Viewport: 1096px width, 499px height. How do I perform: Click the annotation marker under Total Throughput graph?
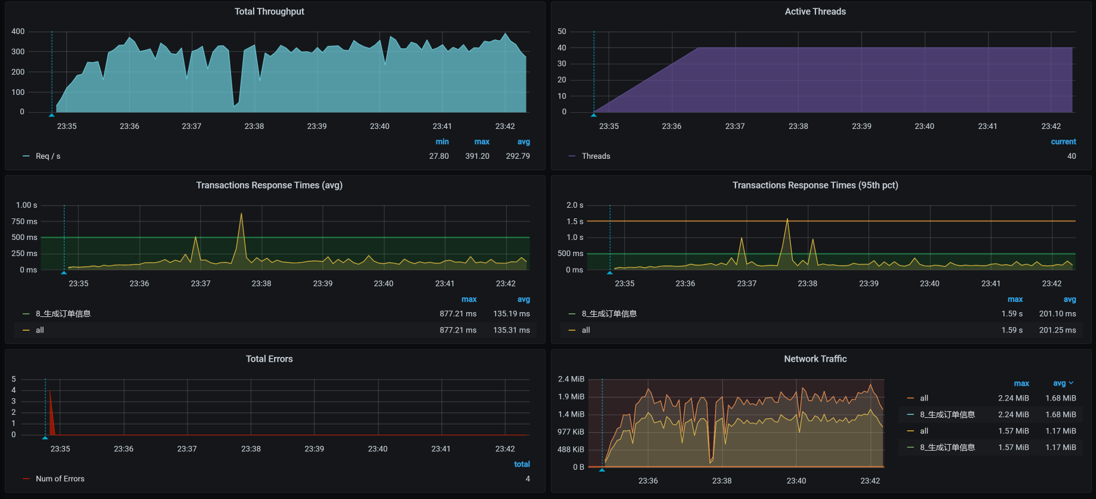click(52, 115)
